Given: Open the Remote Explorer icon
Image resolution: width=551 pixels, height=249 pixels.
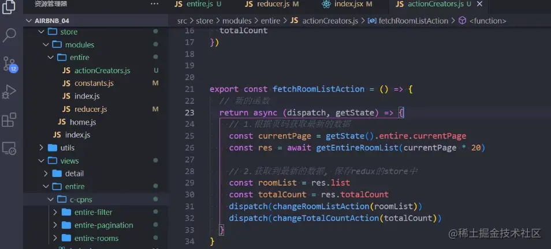Looking at the screenshot, I should click(x=9, y=148).
